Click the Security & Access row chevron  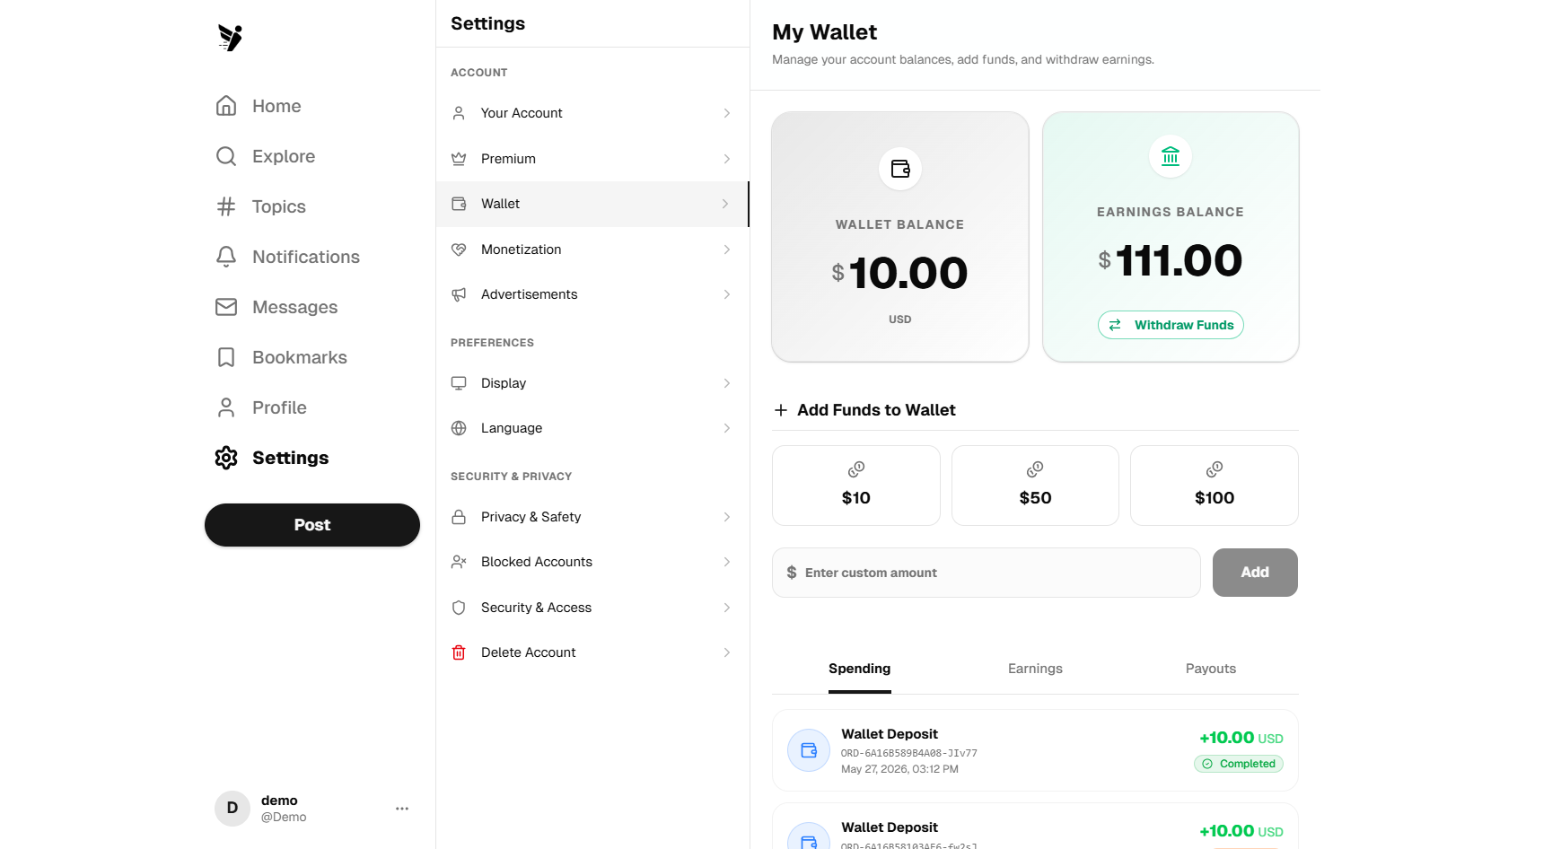click(727, 608)
